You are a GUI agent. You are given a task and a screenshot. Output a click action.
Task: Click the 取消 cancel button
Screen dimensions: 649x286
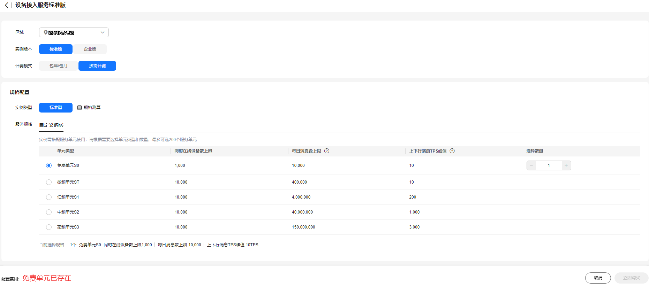tap(598, 278)
